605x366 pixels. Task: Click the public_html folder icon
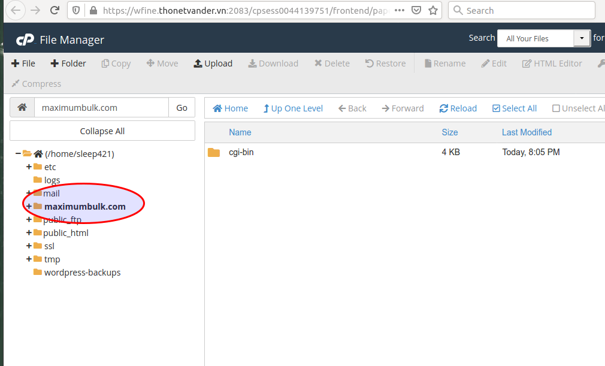click(37, 232)
